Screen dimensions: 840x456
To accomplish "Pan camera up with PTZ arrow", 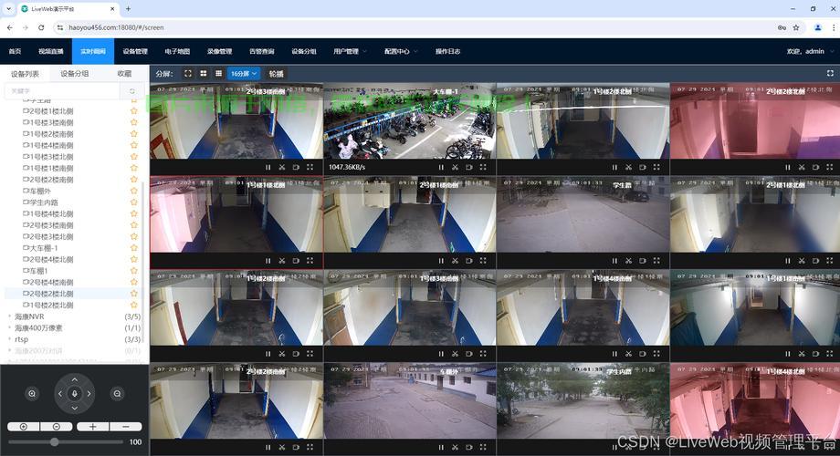I will 75,379.
